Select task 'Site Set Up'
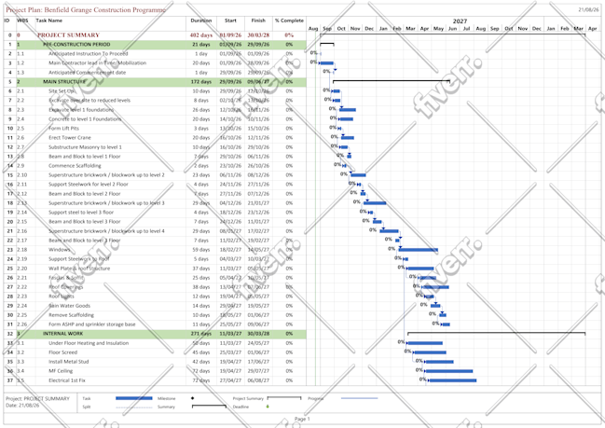The width and height of the screenshot is (605, 428). 62,91
